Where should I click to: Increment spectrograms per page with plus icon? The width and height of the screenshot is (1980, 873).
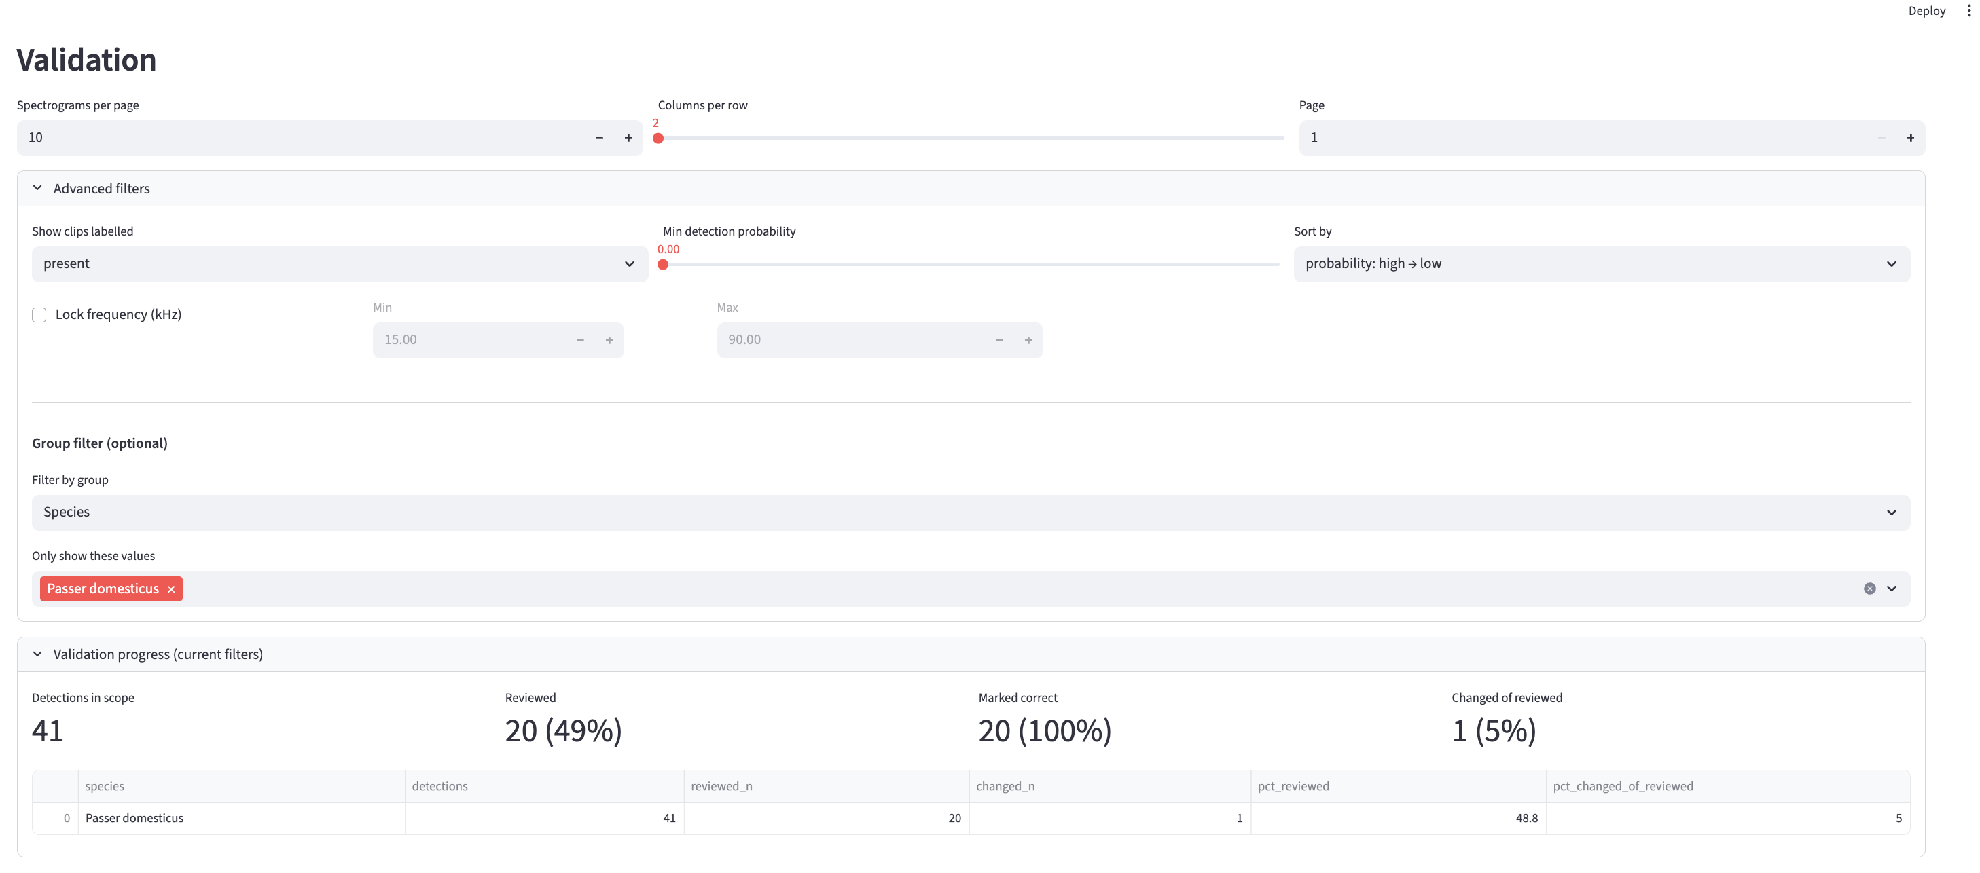click(629, 138)
